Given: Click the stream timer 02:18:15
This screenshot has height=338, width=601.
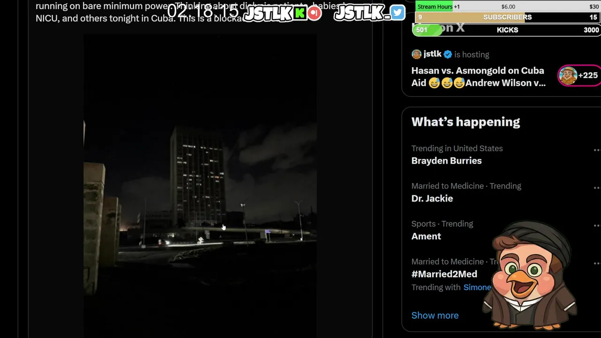Looking at the screenshot, I should pyautogui.click(x=203, y=11).
